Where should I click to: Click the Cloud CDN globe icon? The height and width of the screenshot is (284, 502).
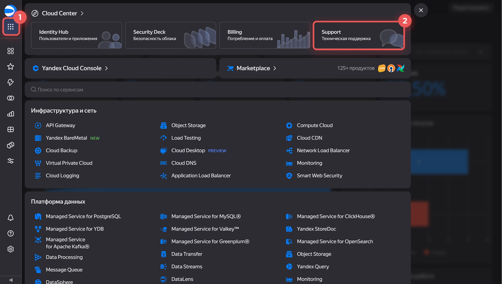click(289, 138)
